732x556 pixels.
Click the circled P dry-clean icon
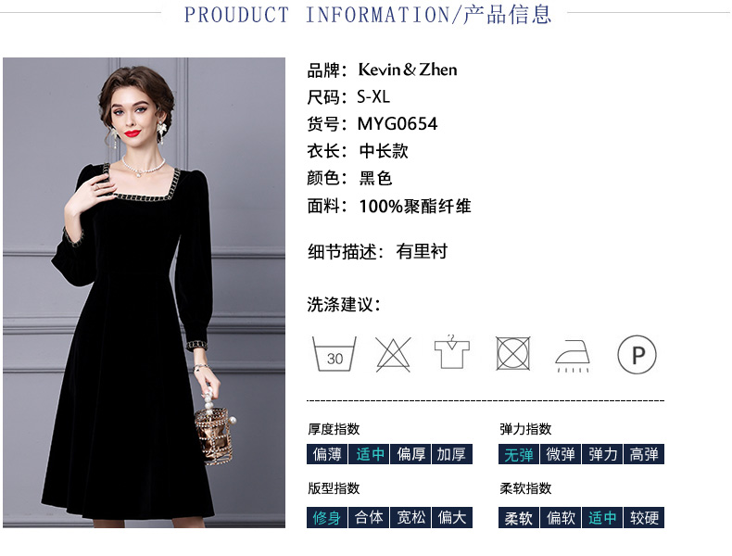(x=637, y=355)
